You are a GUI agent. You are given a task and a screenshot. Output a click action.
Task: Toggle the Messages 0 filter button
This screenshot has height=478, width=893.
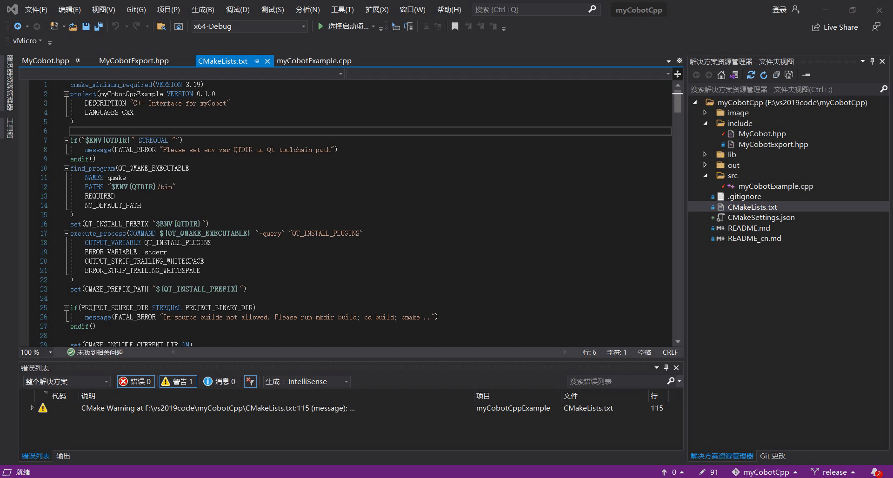pos(220,381)
